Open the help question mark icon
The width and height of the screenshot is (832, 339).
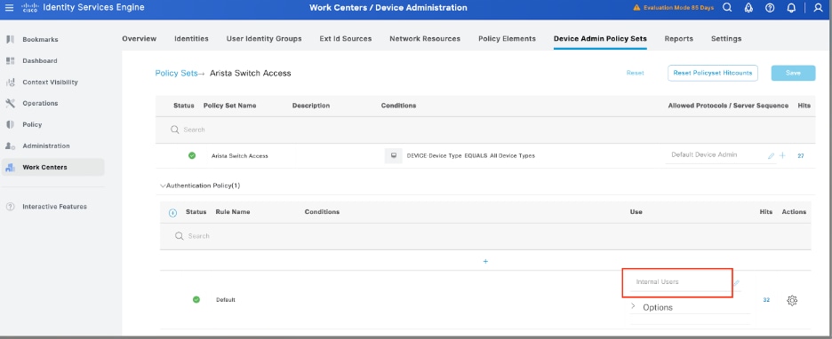pos(770,8)
